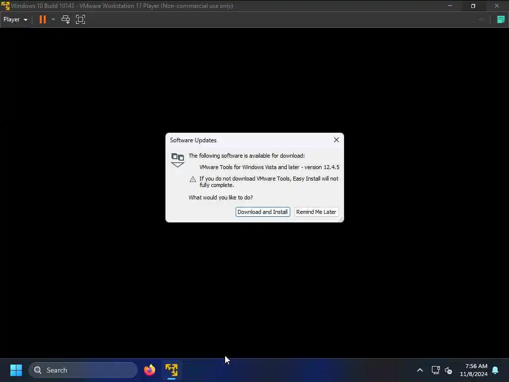Click the Easy Install warning message text
Screen dimensions: 509x382
tap(269, 182)
